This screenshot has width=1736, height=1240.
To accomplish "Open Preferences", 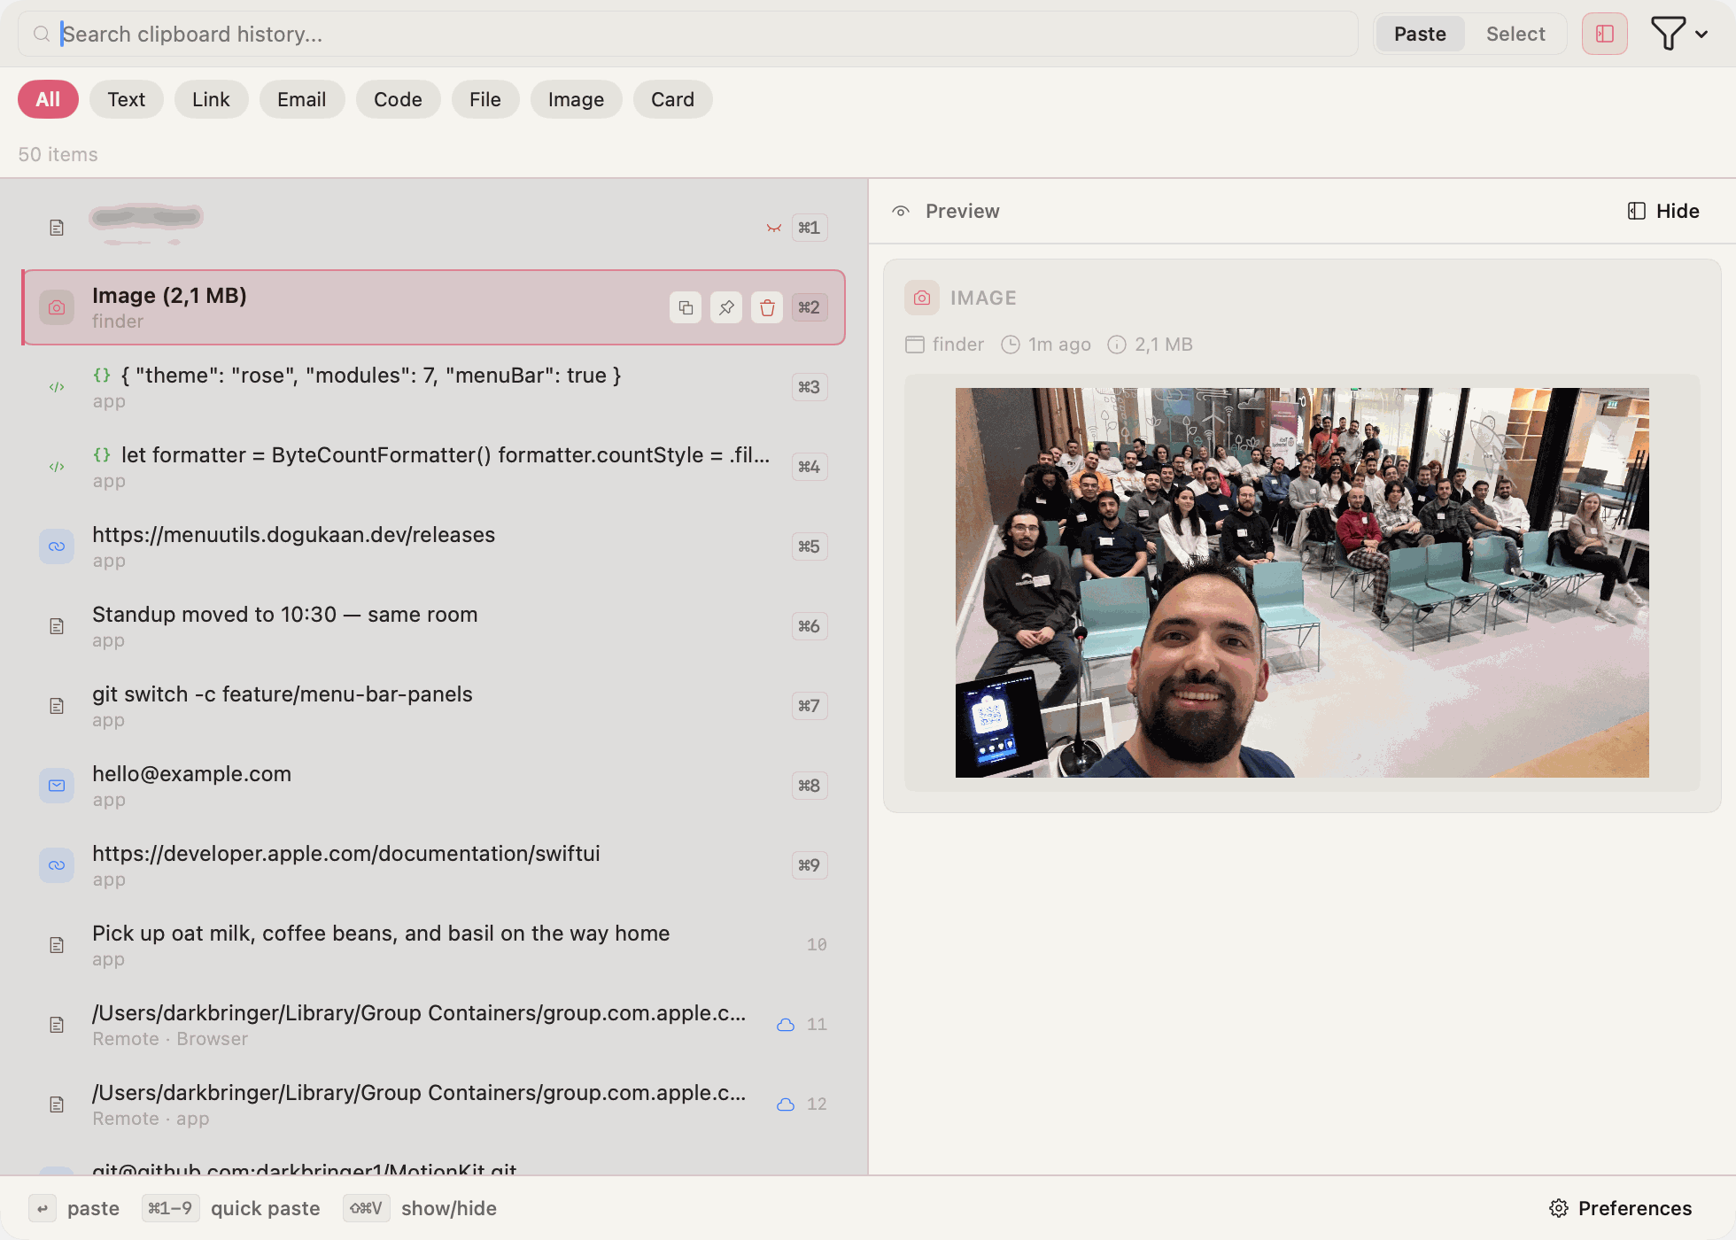I will tap(1621, 1208).
